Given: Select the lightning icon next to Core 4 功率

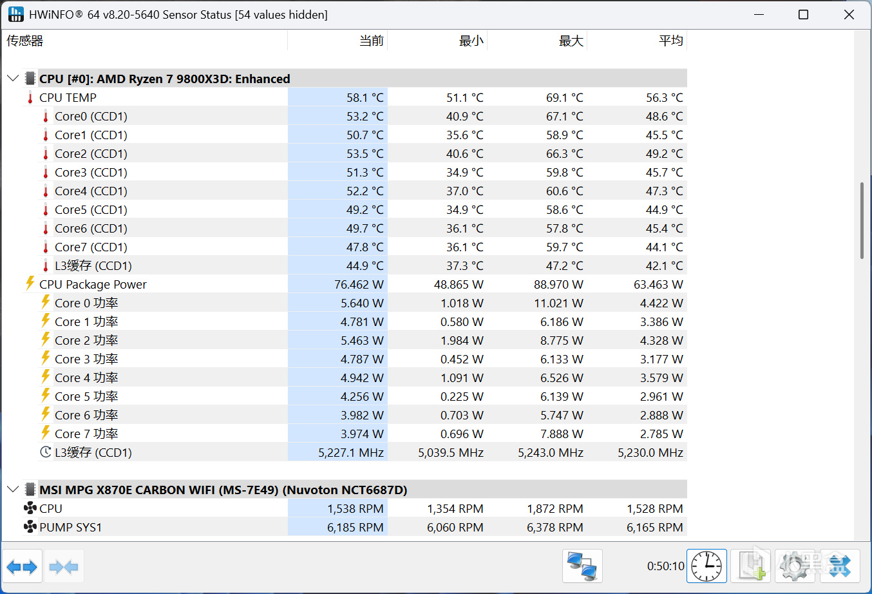Looking at the screenshot, I should point(46,377).
